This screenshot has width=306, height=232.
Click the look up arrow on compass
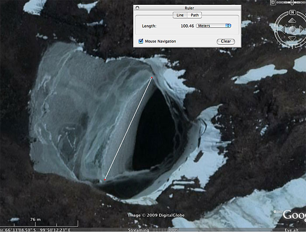(292, 20)
